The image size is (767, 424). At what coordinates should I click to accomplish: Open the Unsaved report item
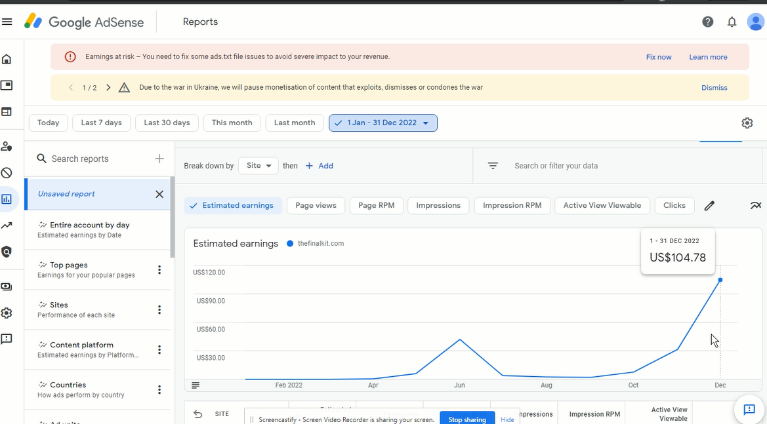97,195
